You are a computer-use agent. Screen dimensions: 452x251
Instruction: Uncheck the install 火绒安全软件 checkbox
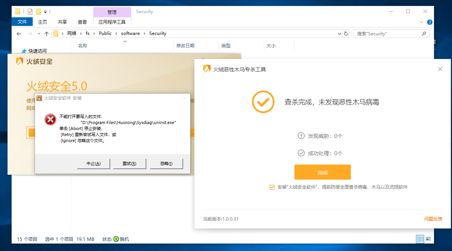(x=272, y=187)
